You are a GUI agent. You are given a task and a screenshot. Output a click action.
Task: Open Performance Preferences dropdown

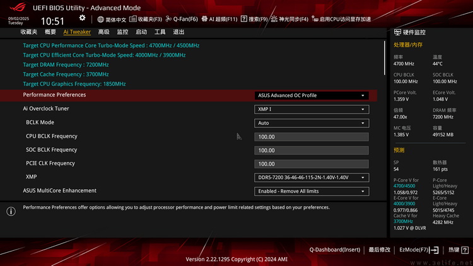pyautogui.click(x=312, y=95)
